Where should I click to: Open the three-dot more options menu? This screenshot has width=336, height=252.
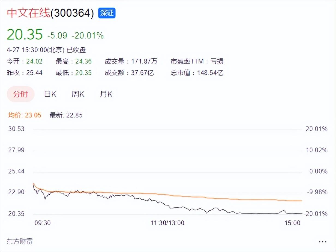pyautogui.click(x=323, y=242)
